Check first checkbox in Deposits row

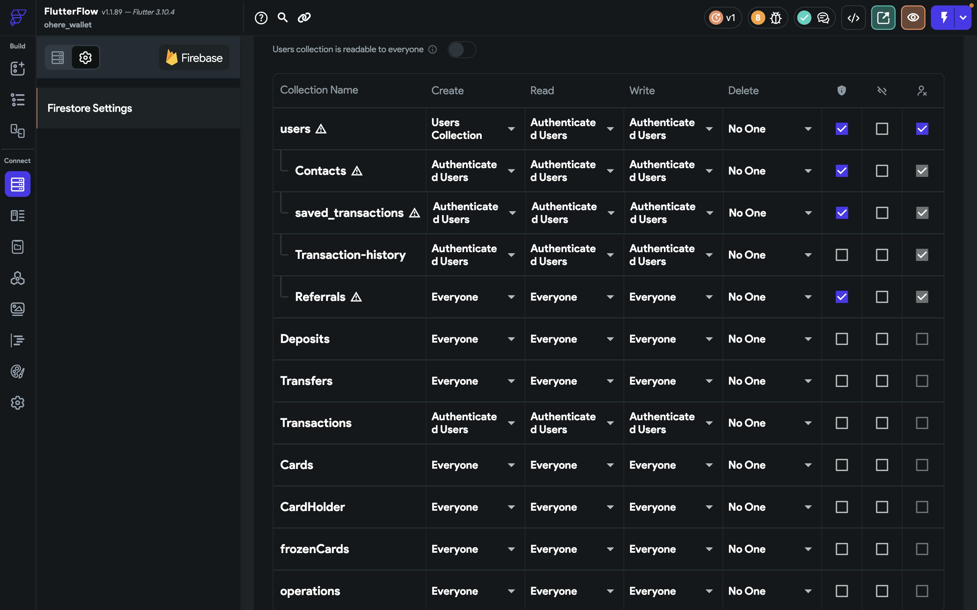[841, 339]
